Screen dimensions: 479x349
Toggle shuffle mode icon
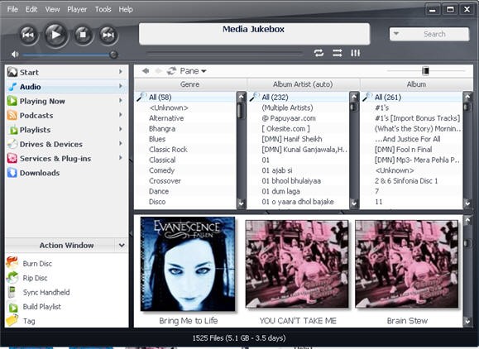click(x=338, y=53)
